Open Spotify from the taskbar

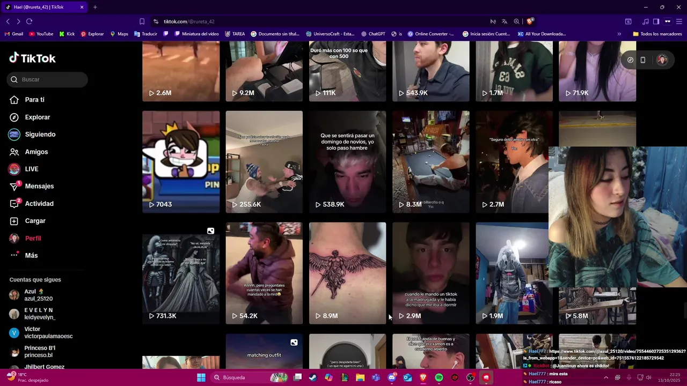439,377
